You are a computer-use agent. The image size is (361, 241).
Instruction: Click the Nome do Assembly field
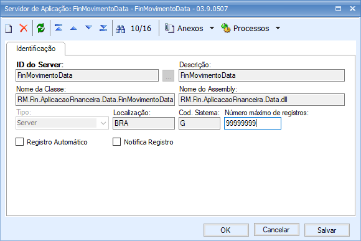(261, 100)
